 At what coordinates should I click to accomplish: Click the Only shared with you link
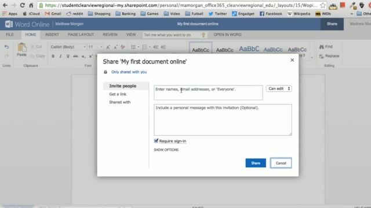129,72
